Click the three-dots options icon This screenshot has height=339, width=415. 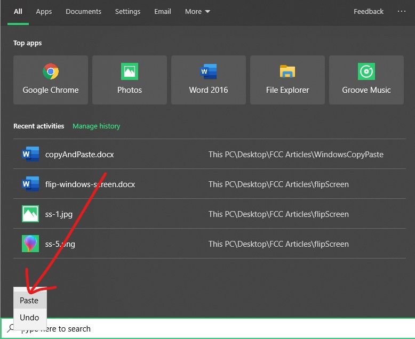click(402, 11)
